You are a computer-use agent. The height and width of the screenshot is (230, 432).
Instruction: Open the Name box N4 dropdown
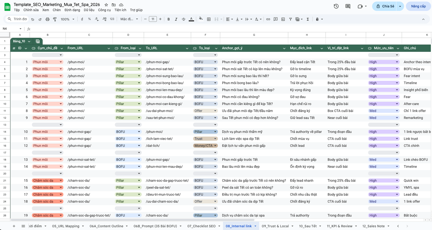point(20,29)
